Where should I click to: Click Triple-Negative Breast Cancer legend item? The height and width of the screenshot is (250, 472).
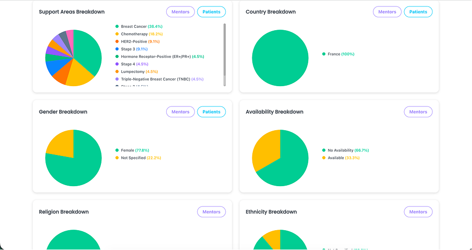(x=159, y=79)
